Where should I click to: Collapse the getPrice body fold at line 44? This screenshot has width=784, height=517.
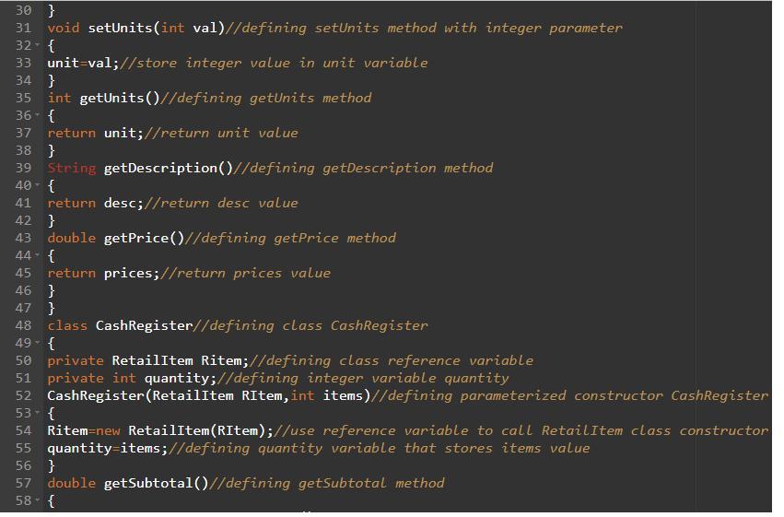37,255
